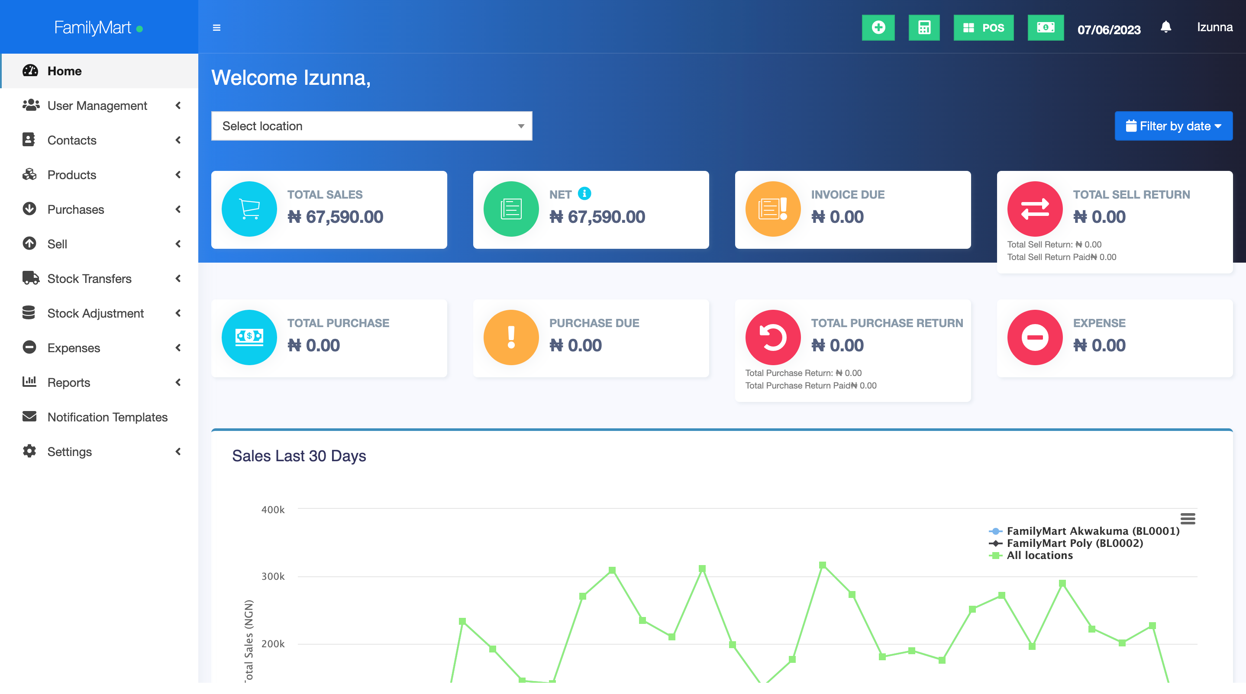Click Total Sales value ₦ 67,590.00
The height and width of the screenshot is (694, 1246).
335,217
